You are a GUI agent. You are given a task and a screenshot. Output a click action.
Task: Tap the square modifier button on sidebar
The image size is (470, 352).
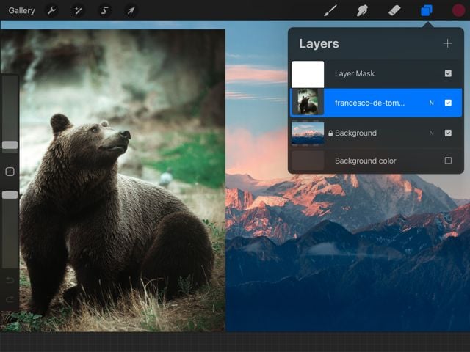[10, 172]
